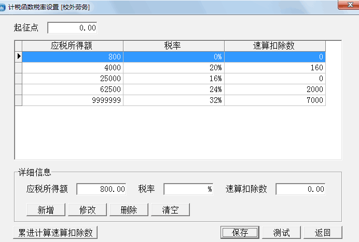Click the 速算扣除数 column header

(274, 46)
